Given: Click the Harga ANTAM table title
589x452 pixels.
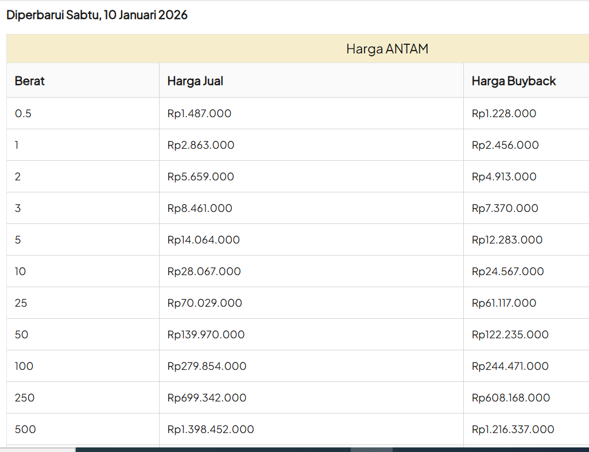Looking at the screenshot, I should click(x=387, y=49).
